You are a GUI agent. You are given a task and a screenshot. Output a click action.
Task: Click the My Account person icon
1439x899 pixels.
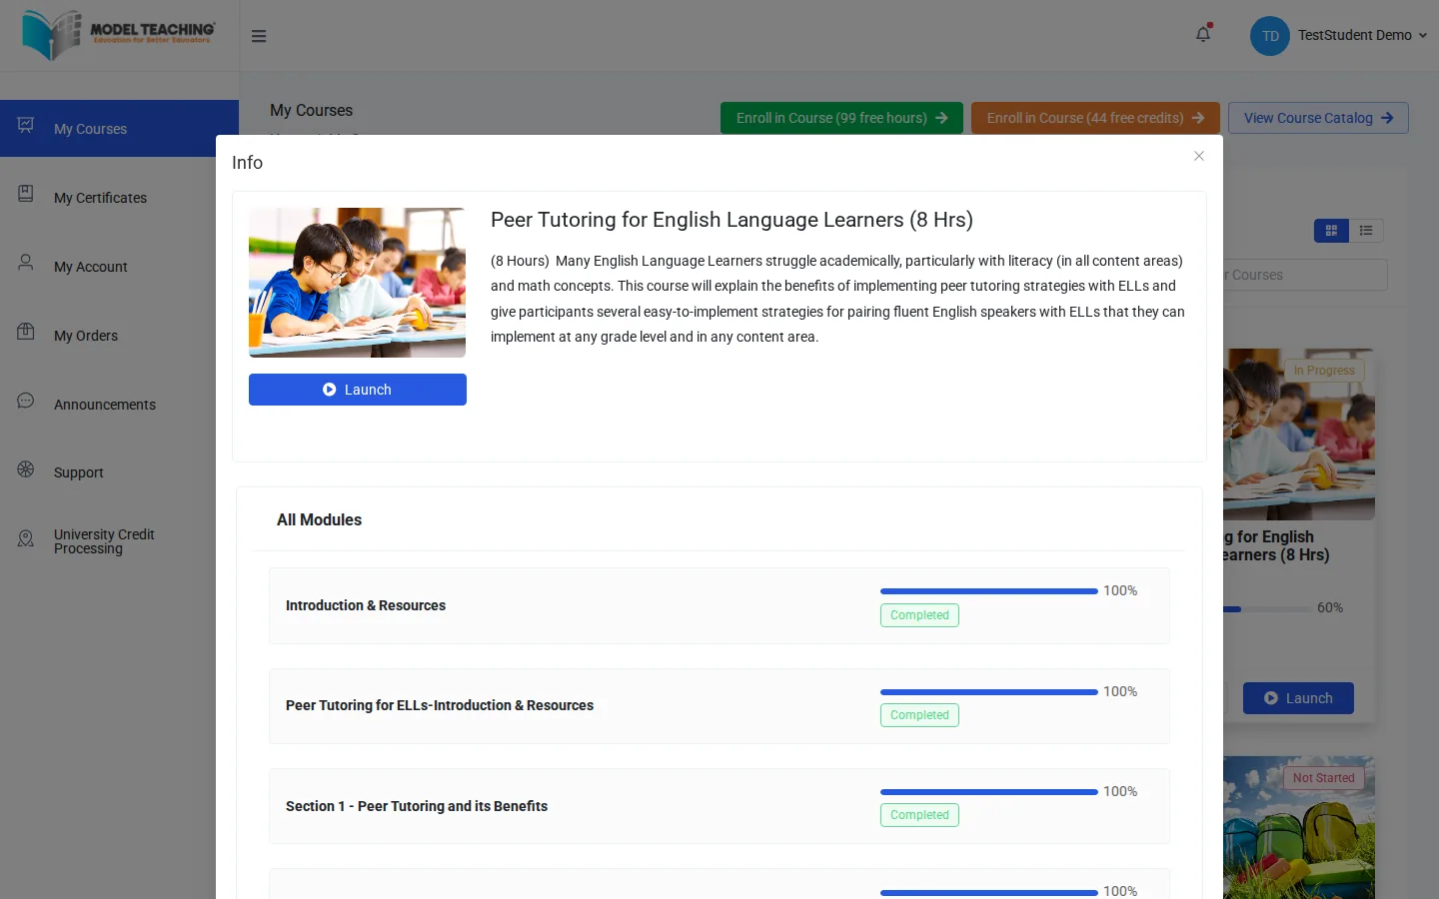pos(26,263)
